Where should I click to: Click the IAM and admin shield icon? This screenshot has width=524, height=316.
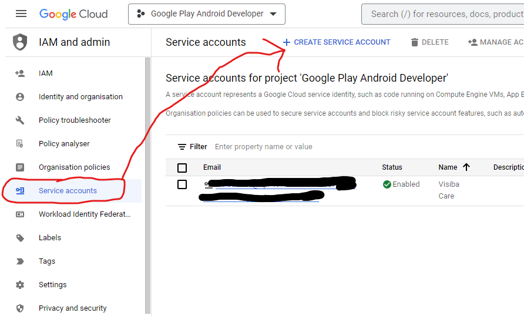(x=20, y=42)
